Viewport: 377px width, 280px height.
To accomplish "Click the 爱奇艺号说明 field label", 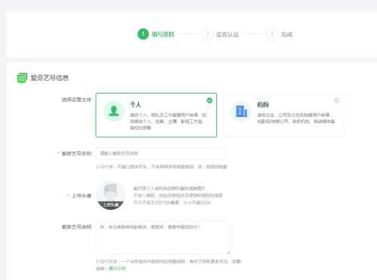I will coord(76,227).
